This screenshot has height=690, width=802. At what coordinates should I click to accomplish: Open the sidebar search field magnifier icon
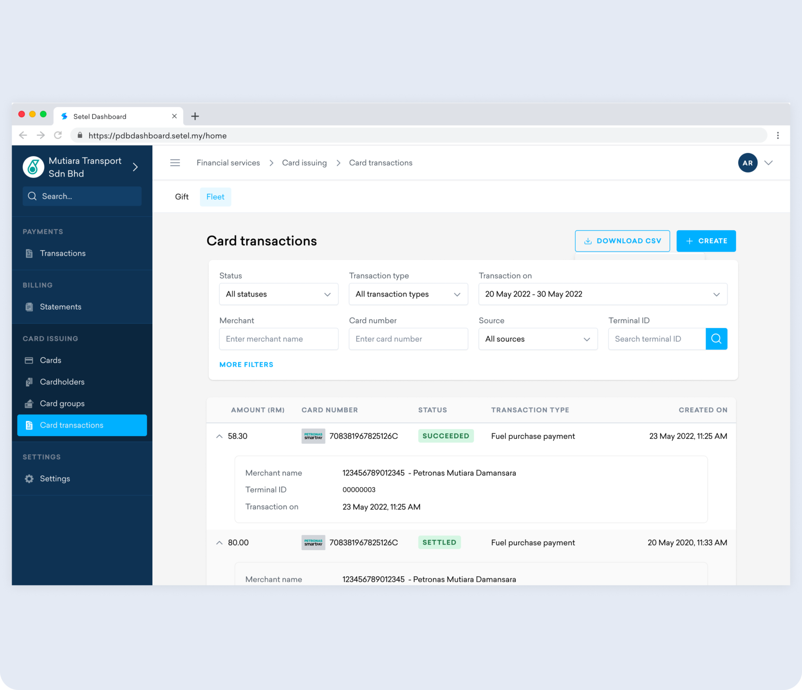[x=33, y=196]
